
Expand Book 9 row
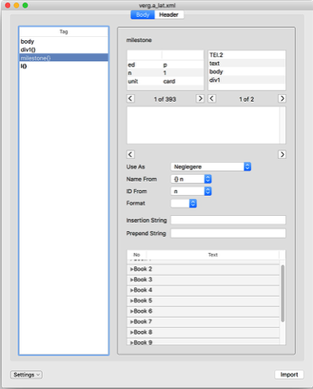click(132, 343)
